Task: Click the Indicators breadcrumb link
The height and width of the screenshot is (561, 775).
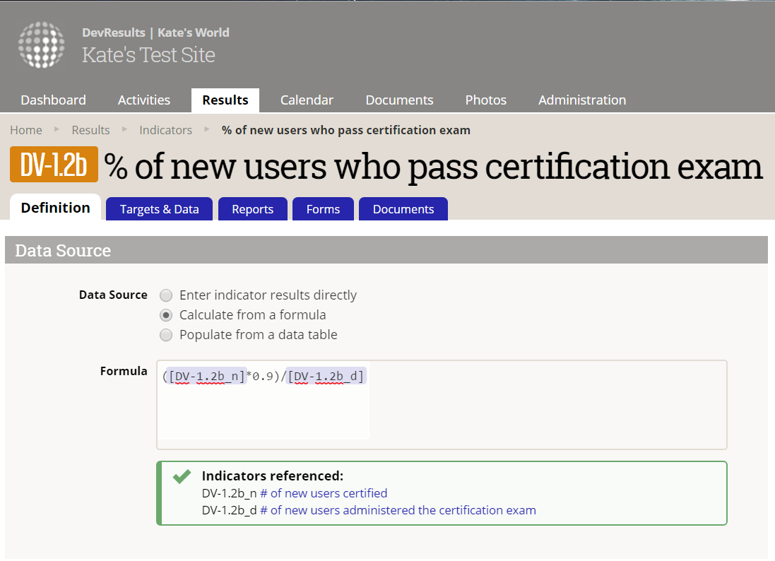Action: tap(165, 130)
